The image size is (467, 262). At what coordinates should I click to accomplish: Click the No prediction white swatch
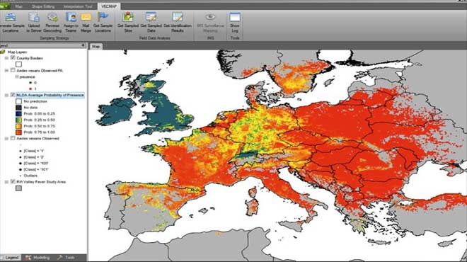coord(18,101)
